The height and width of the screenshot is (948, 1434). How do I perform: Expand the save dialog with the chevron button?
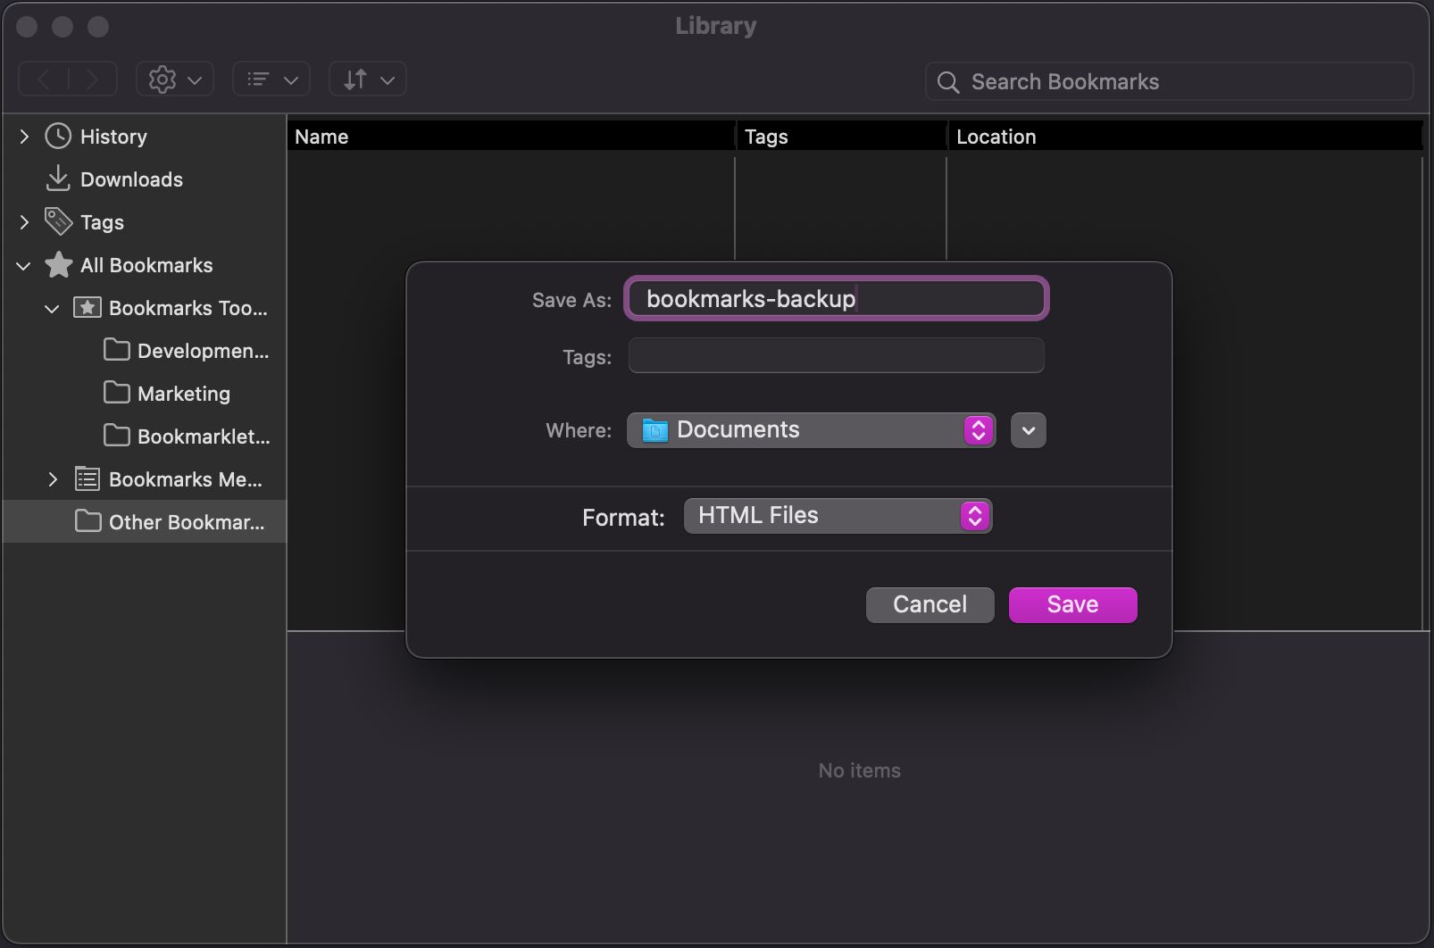pos(1027,429)
